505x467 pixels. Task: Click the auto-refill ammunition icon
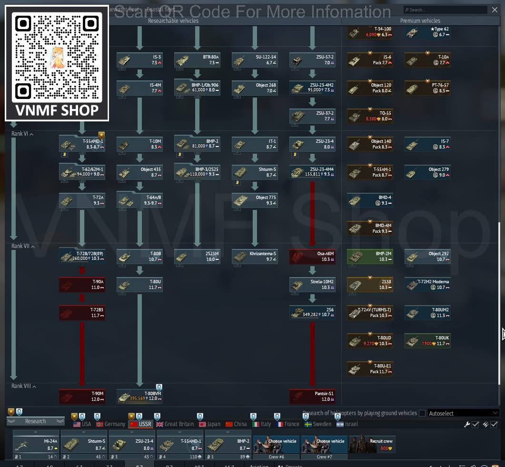coord(485,425)
